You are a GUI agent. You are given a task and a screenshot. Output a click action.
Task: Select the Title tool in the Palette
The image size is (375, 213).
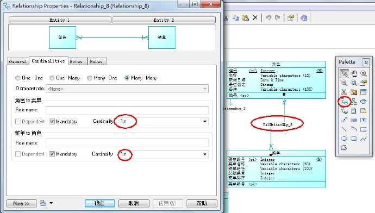[x=354, y=120]
